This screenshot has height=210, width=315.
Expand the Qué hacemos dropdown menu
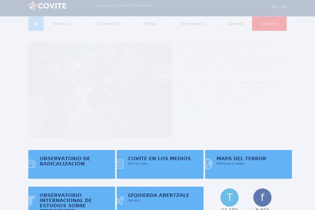pos(109,24)
